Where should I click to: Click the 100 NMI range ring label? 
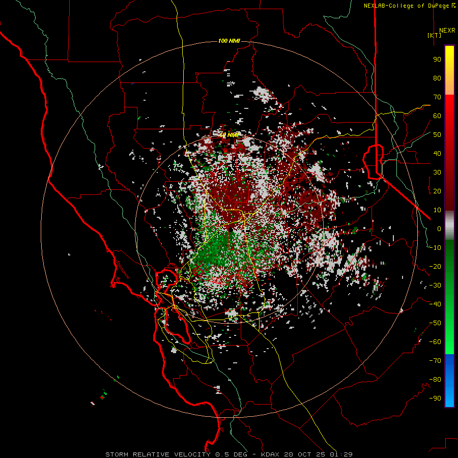tap(229, 41)
